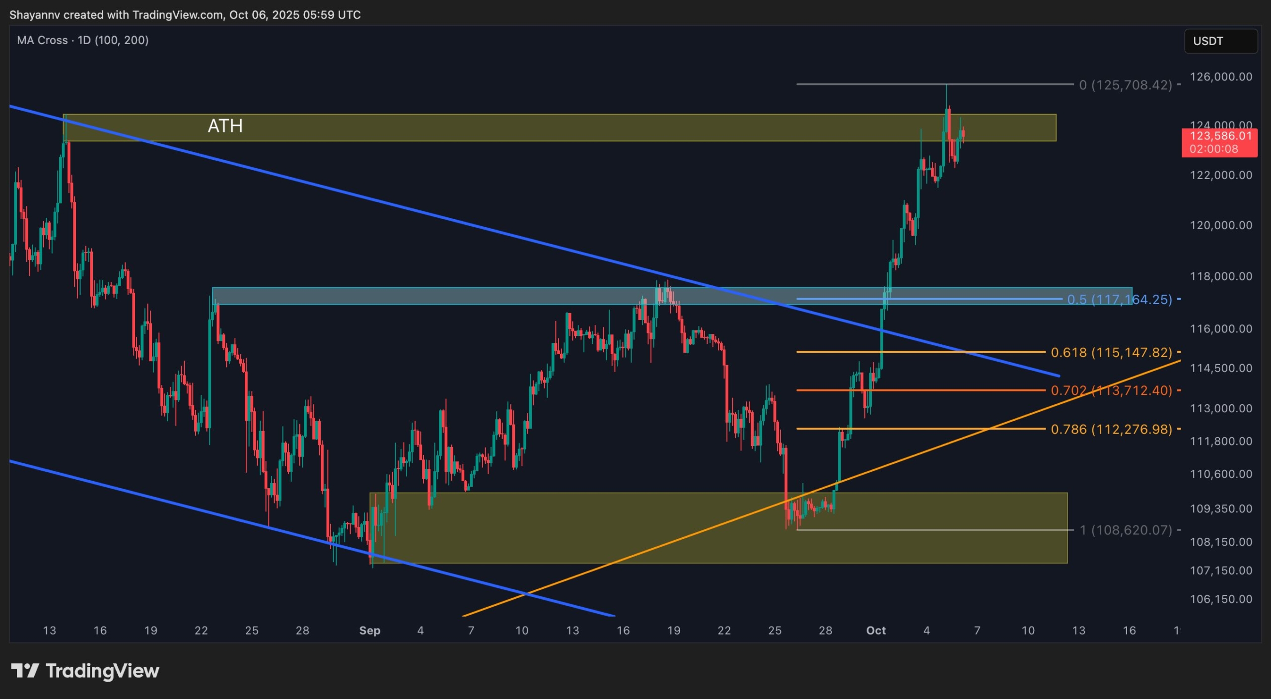Click the TradingView logo icon
Screen dimensions: 1271x699
click(25, 671)
